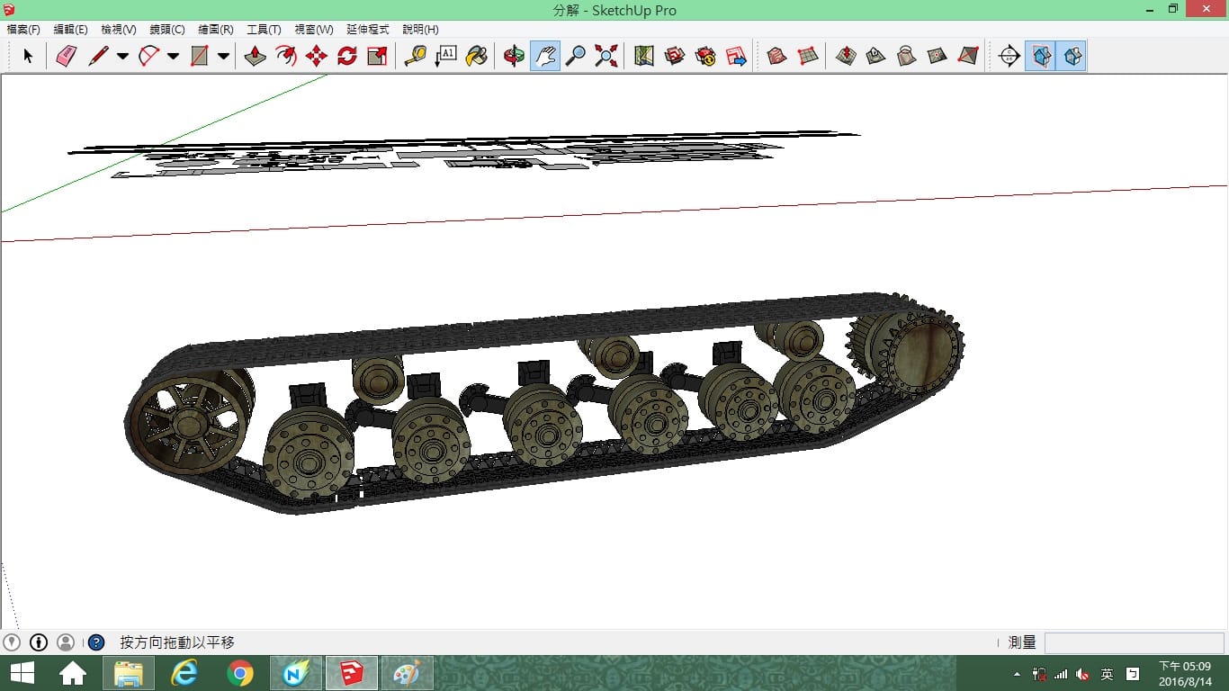Open the Extension Warehouse icon
The width and height of the screenshot is (1229, 691).
click(705, 56)
